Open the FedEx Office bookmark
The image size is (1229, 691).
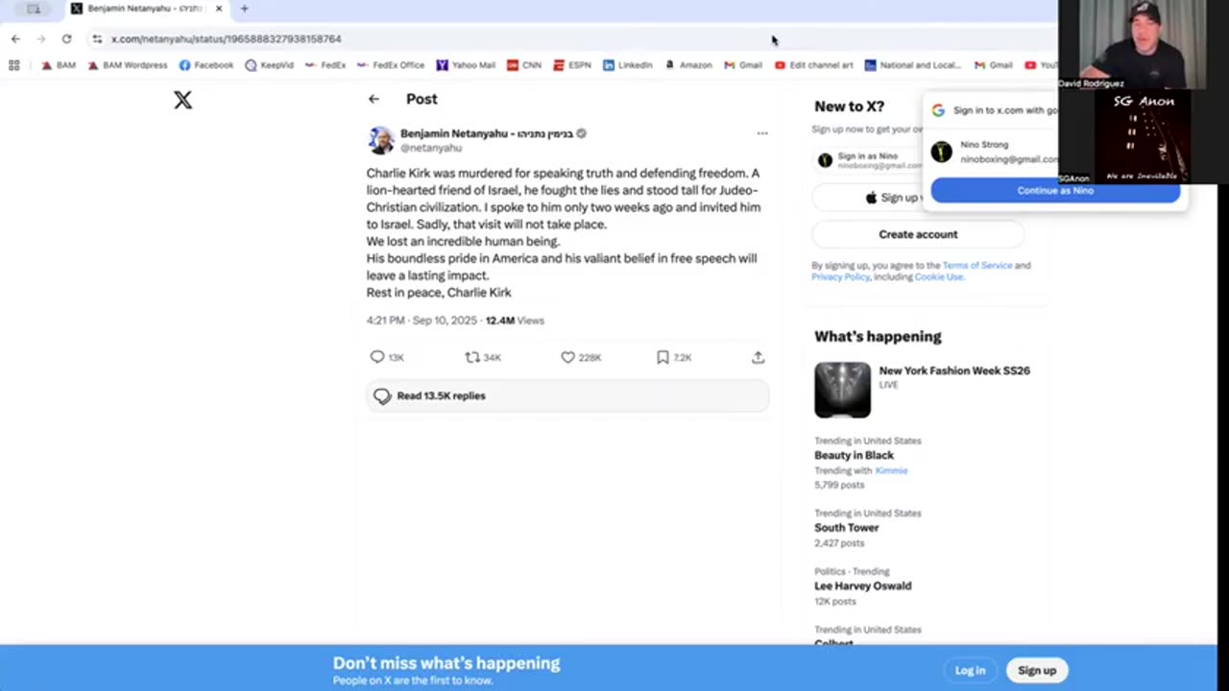391,65
